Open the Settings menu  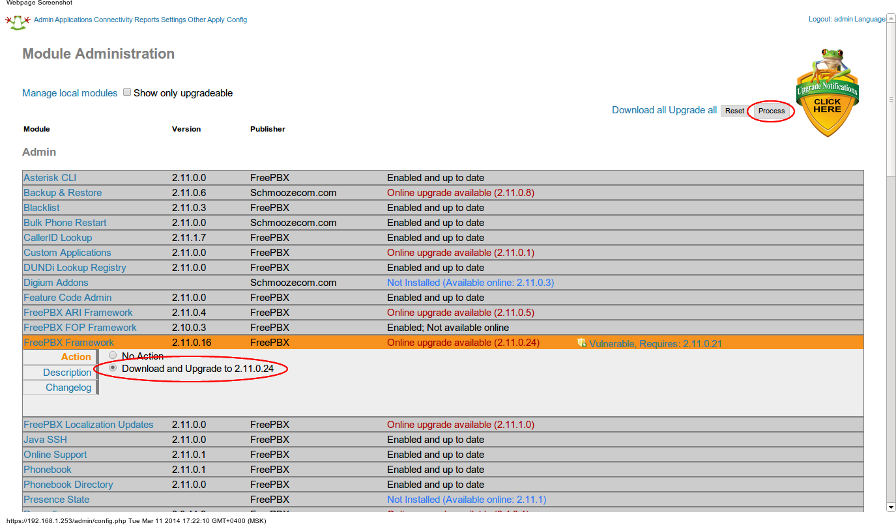[173, 20]
